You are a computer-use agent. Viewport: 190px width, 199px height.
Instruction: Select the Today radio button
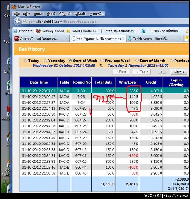pos(26,61)
